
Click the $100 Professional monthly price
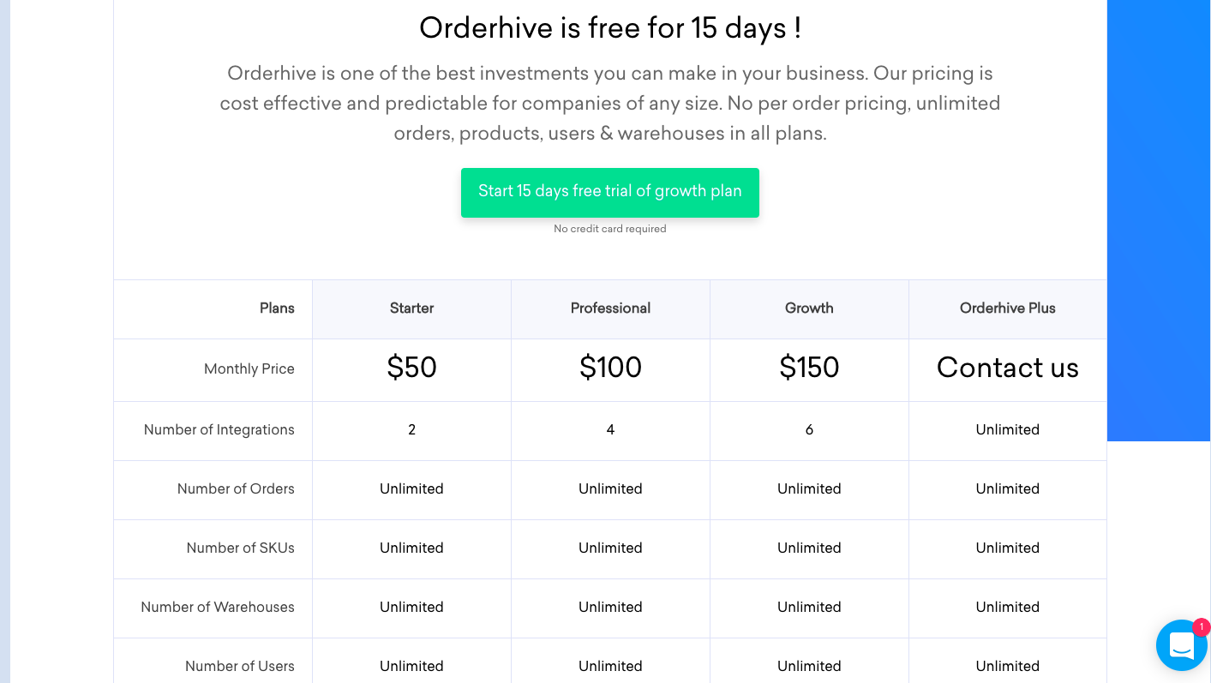click(610, 368)
